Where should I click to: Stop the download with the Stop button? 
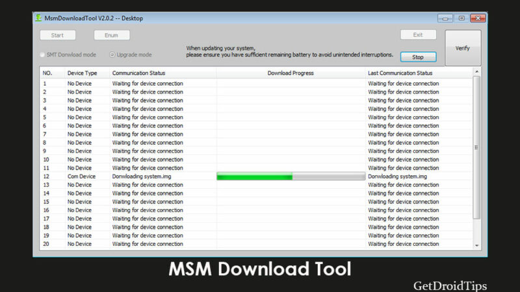[x=418, y=57]
